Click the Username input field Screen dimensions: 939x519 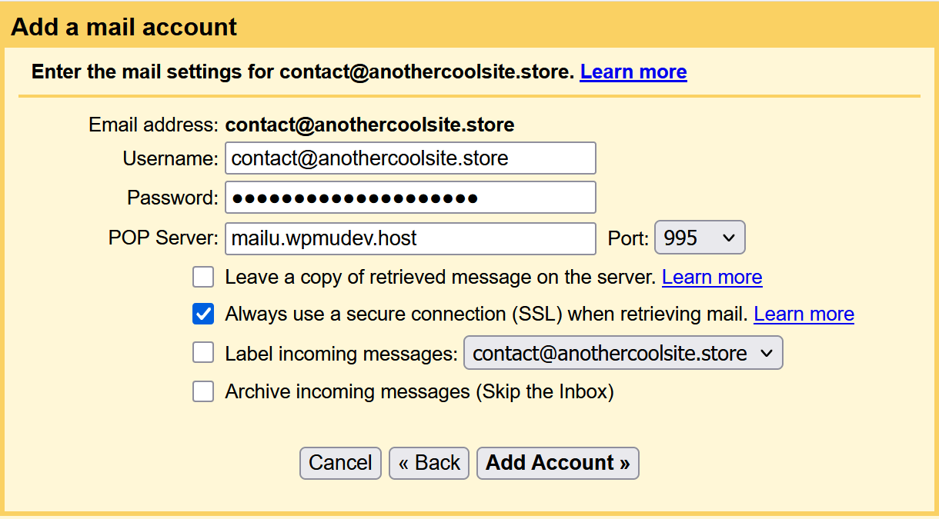click(x=410, y=158)
